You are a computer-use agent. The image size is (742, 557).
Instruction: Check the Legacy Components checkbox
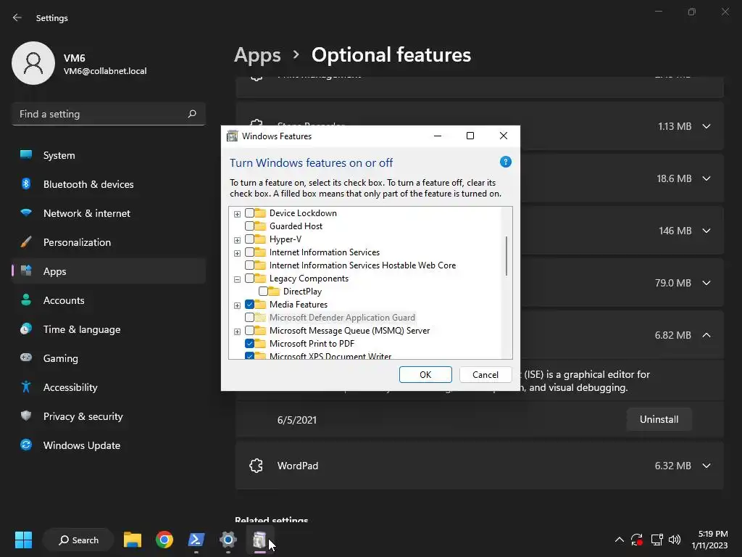(x=249, y=278)
